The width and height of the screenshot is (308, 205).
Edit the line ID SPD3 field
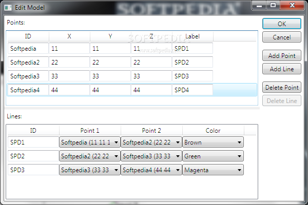[33, 170]
